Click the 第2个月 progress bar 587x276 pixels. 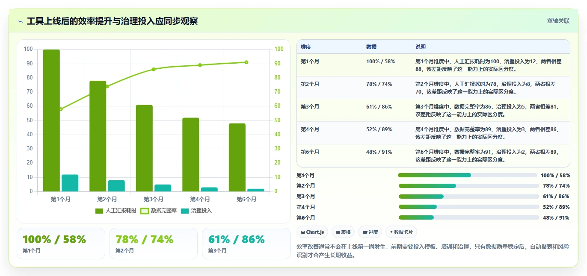click(469, 186)
